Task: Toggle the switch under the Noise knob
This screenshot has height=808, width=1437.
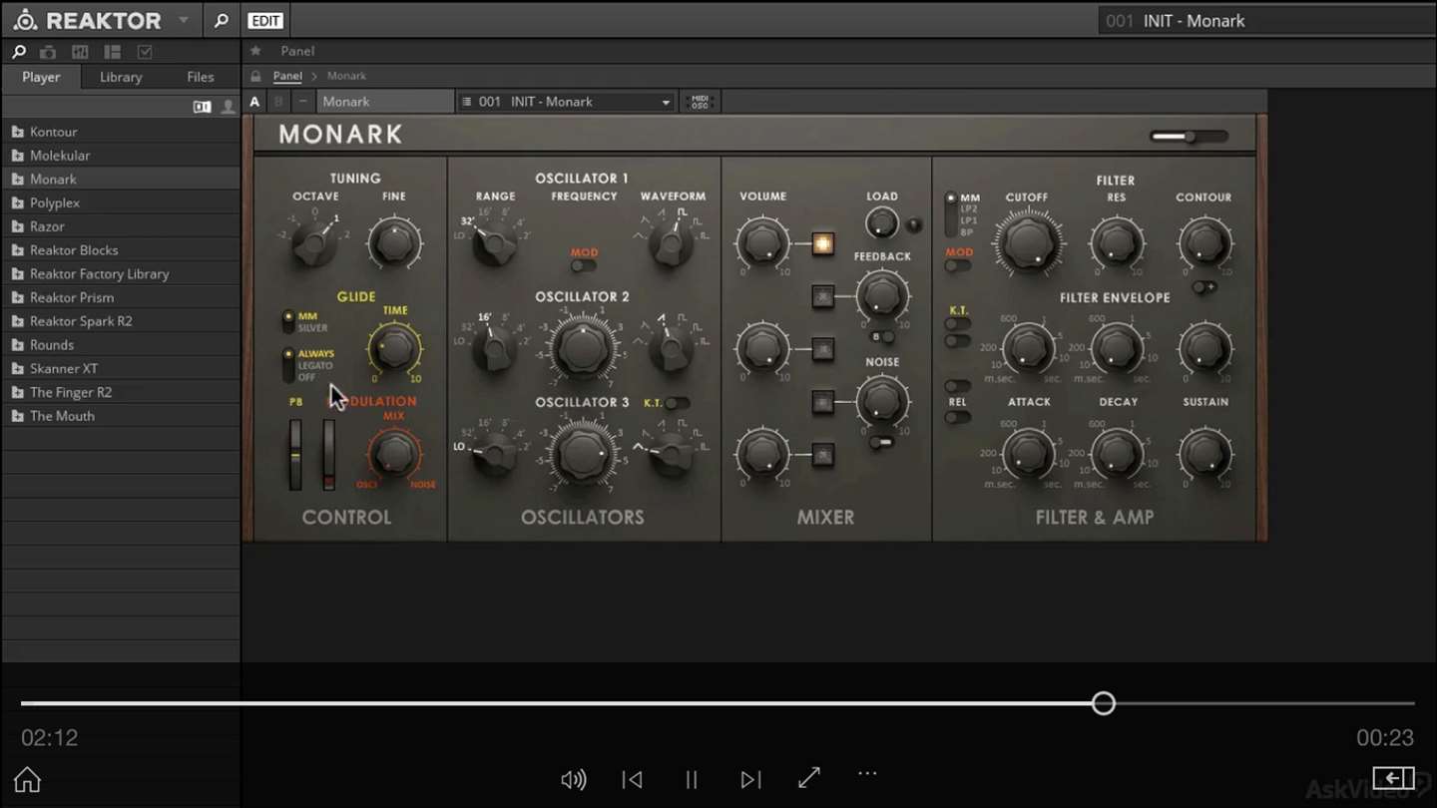Action: tap(881, 442)
